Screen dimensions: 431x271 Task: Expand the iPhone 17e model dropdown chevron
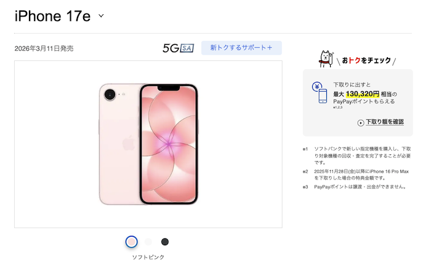(x=101, y=16)
